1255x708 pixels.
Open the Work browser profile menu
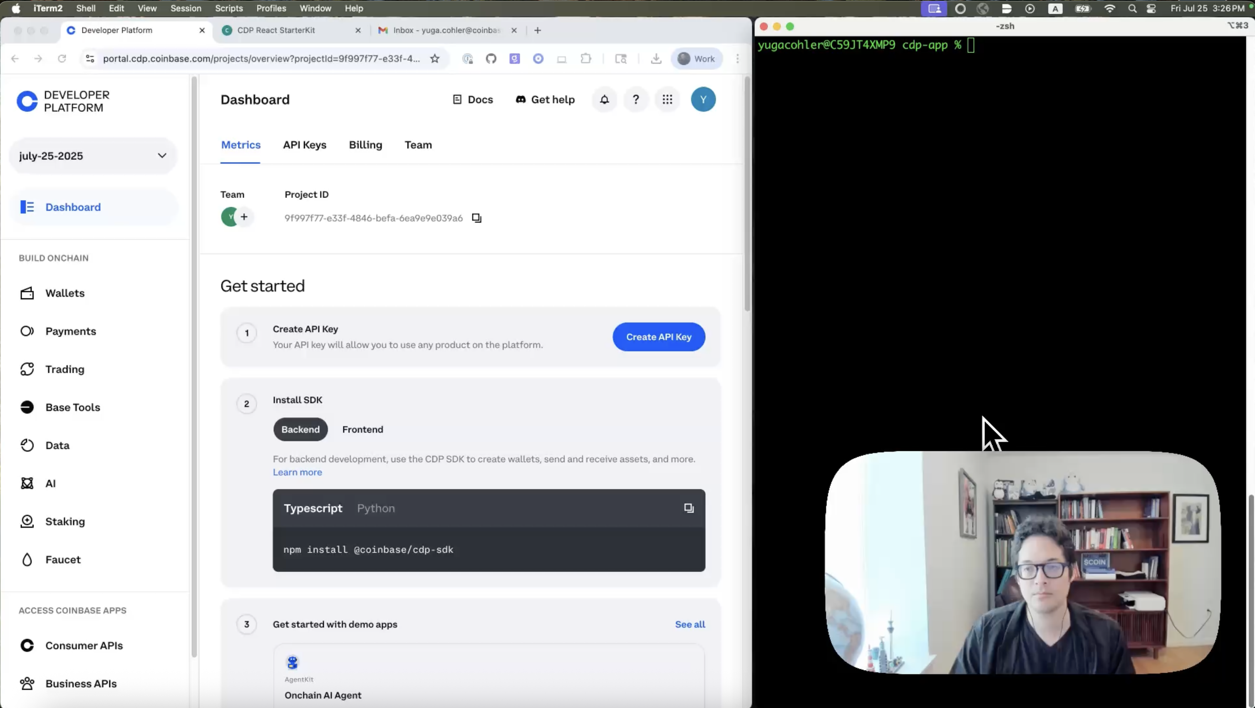point(697,58)
